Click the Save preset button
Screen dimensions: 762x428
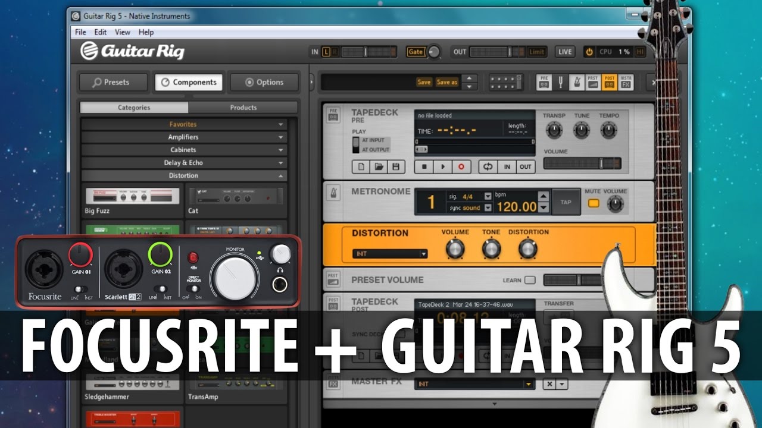click(x=424, y=82)
